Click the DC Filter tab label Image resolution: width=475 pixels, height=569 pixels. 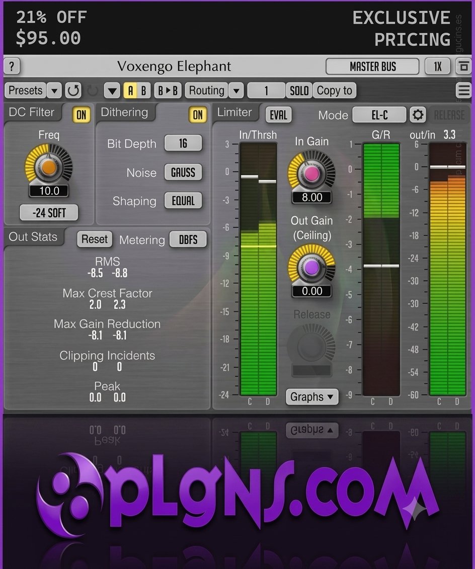(x=32, y=112)
